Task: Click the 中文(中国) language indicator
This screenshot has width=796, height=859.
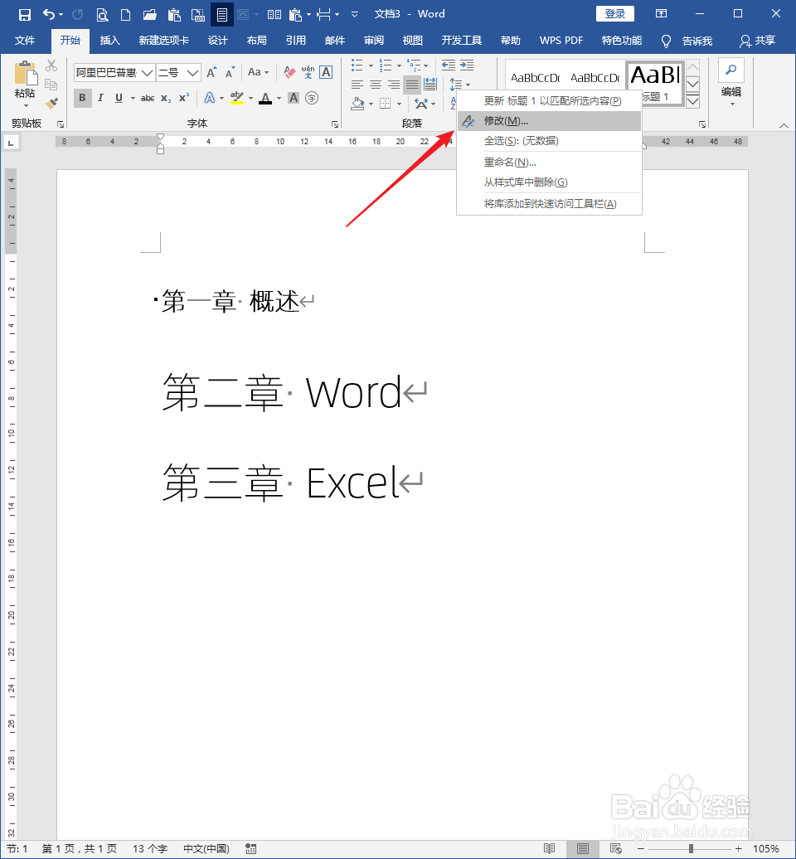Action: (206, 848)
